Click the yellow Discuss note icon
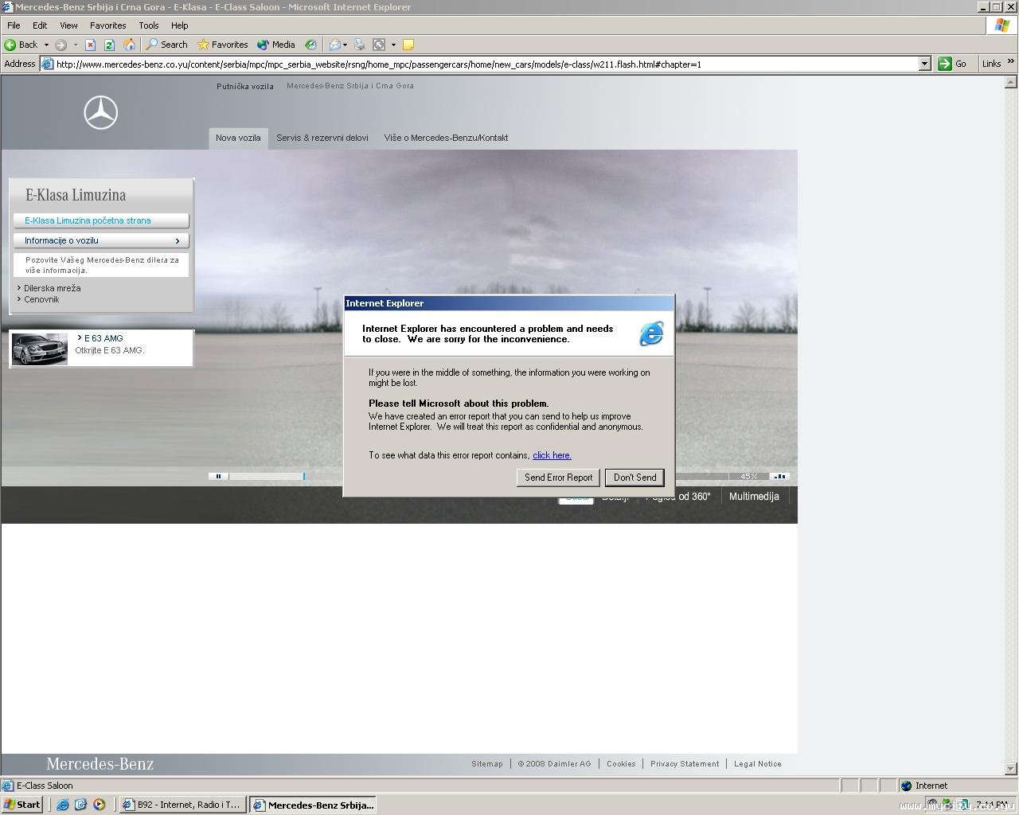Image resolution: width=1019 pixels, height=815 pixels. click(x=408, y=45)
